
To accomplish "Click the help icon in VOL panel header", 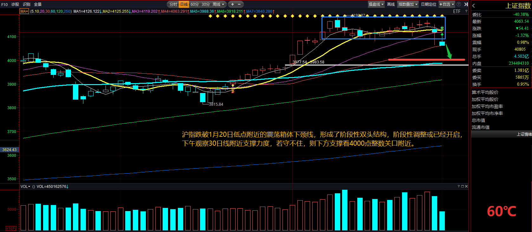I will coord(458,186).
